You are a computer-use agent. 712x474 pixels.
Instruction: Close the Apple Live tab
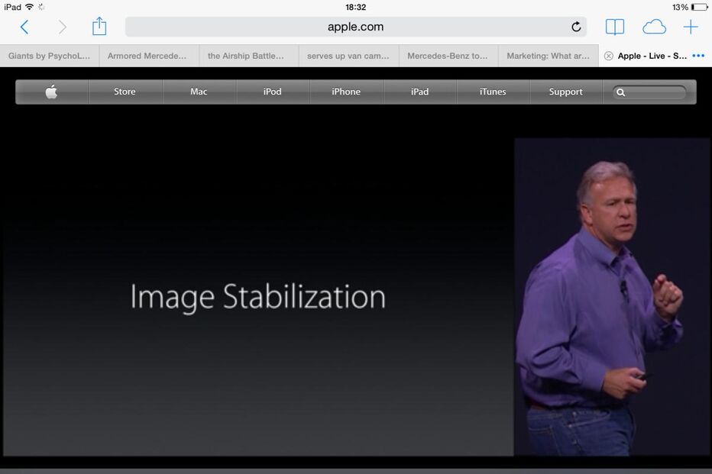pos(608,56)
